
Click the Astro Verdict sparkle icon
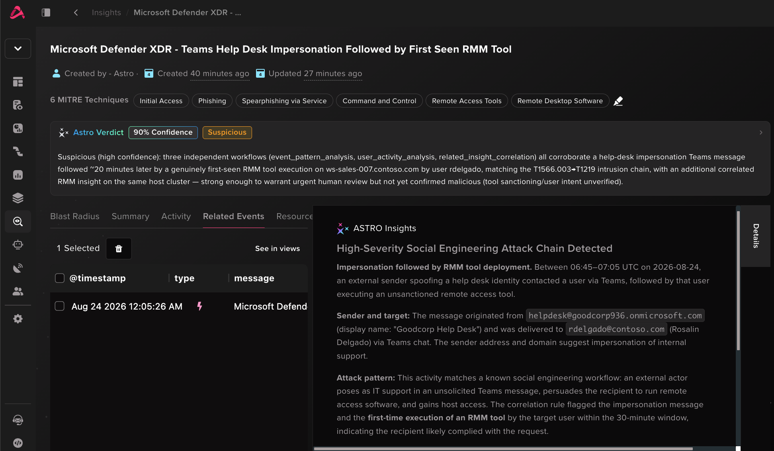point(63,132)
